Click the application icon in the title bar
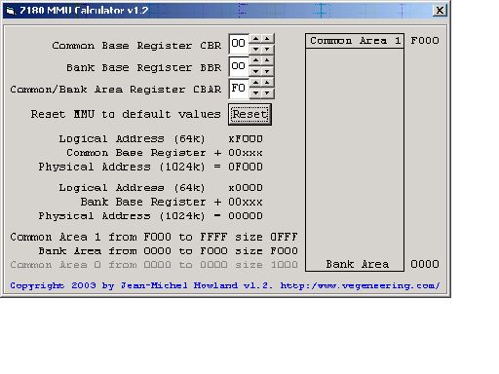This screenshot has width=499, height=374. (x=11, y=11)
